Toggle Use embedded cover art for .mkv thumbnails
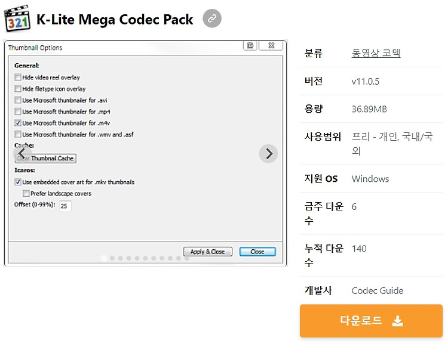The image size is (448, 344). click(x=18, y=182)
